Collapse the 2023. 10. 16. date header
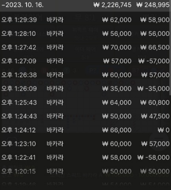 tap(23, 5)
